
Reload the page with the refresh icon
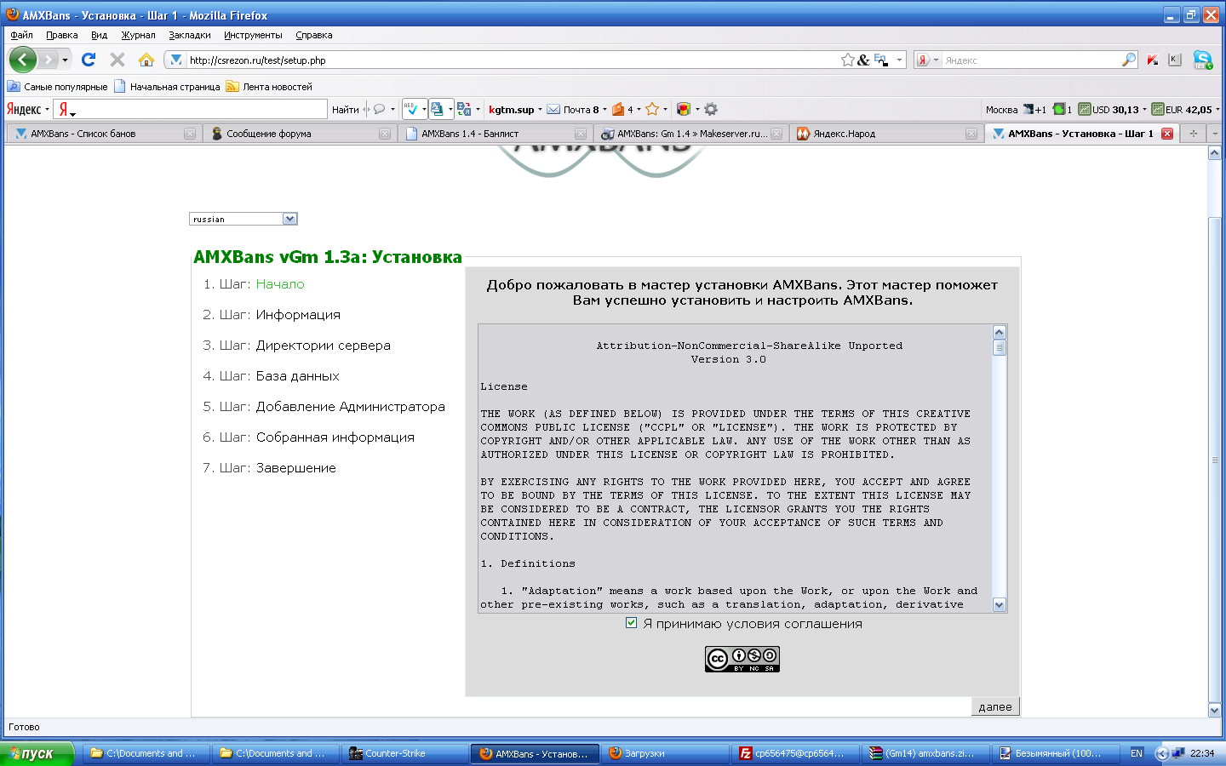coord(89,60)
